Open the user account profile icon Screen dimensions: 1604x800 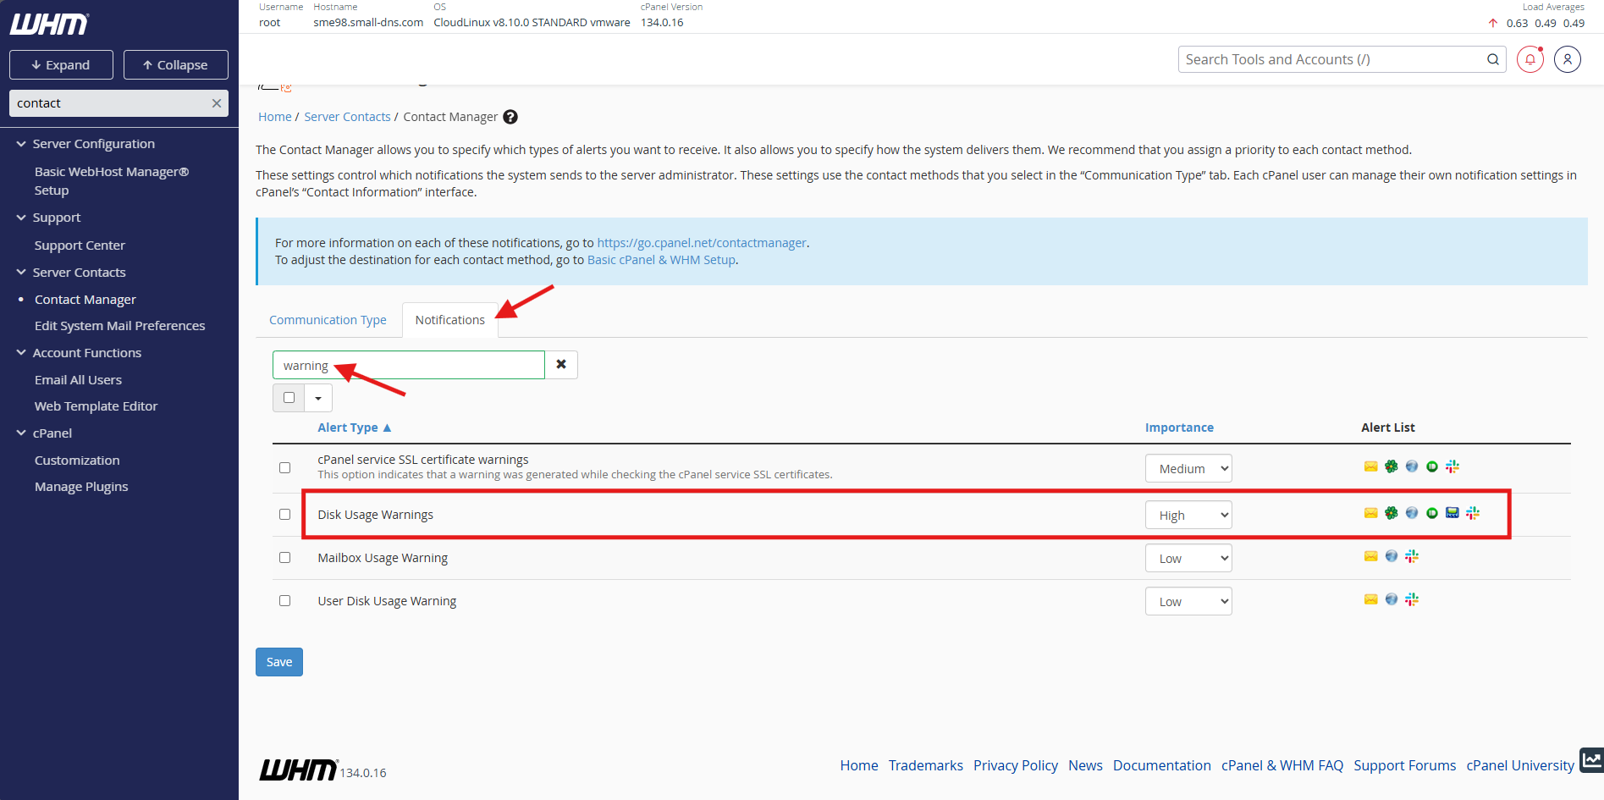(x=1567, y=59)
